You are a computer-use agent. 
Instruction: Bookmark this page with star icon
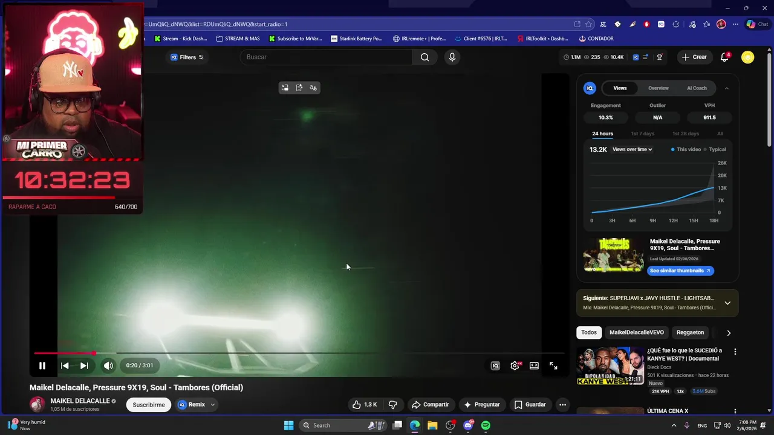tap(588, 24)
